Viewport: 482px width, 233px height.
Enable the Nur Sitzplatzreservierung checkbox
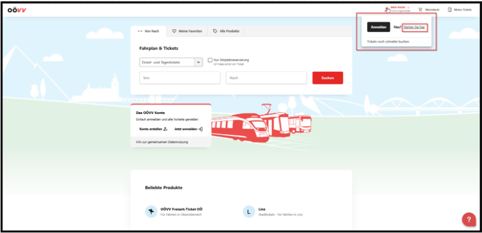[210, 60]
